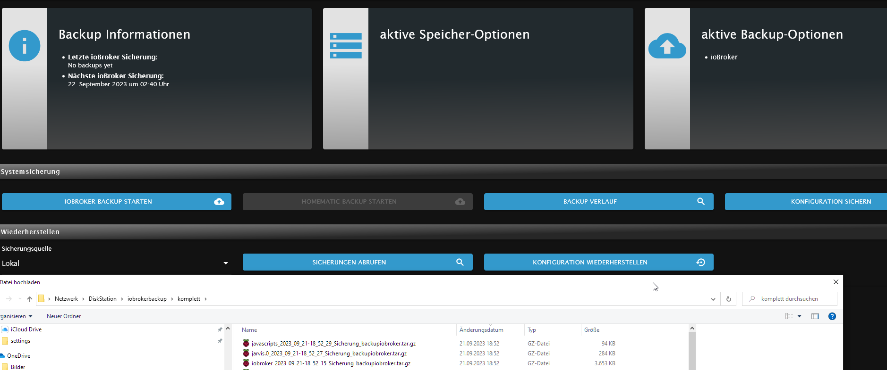Click Neuer Ordner in the toolbar
The height and width of the screenshot is (370, 887).
coord(64,316)
